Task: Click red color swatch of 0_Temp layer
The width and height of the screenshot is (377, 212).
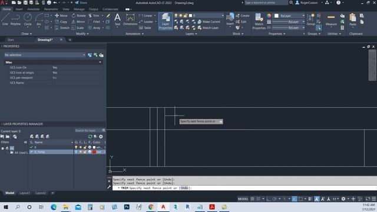Action: [x=94, y=152]
